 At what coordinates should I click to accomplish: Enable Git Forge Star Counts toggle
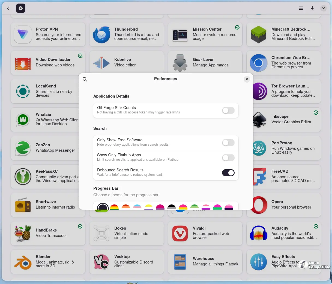[x=228, y=110]
